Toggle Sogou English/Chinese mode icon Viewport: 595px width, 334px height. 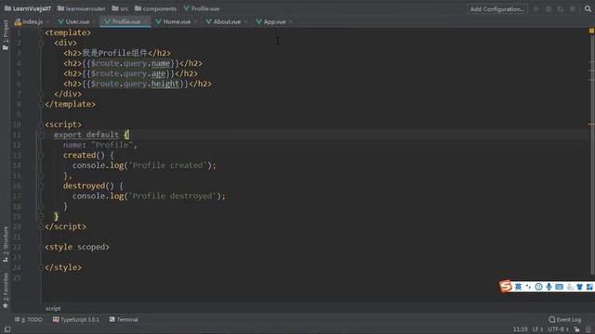[x=519, y=287]
